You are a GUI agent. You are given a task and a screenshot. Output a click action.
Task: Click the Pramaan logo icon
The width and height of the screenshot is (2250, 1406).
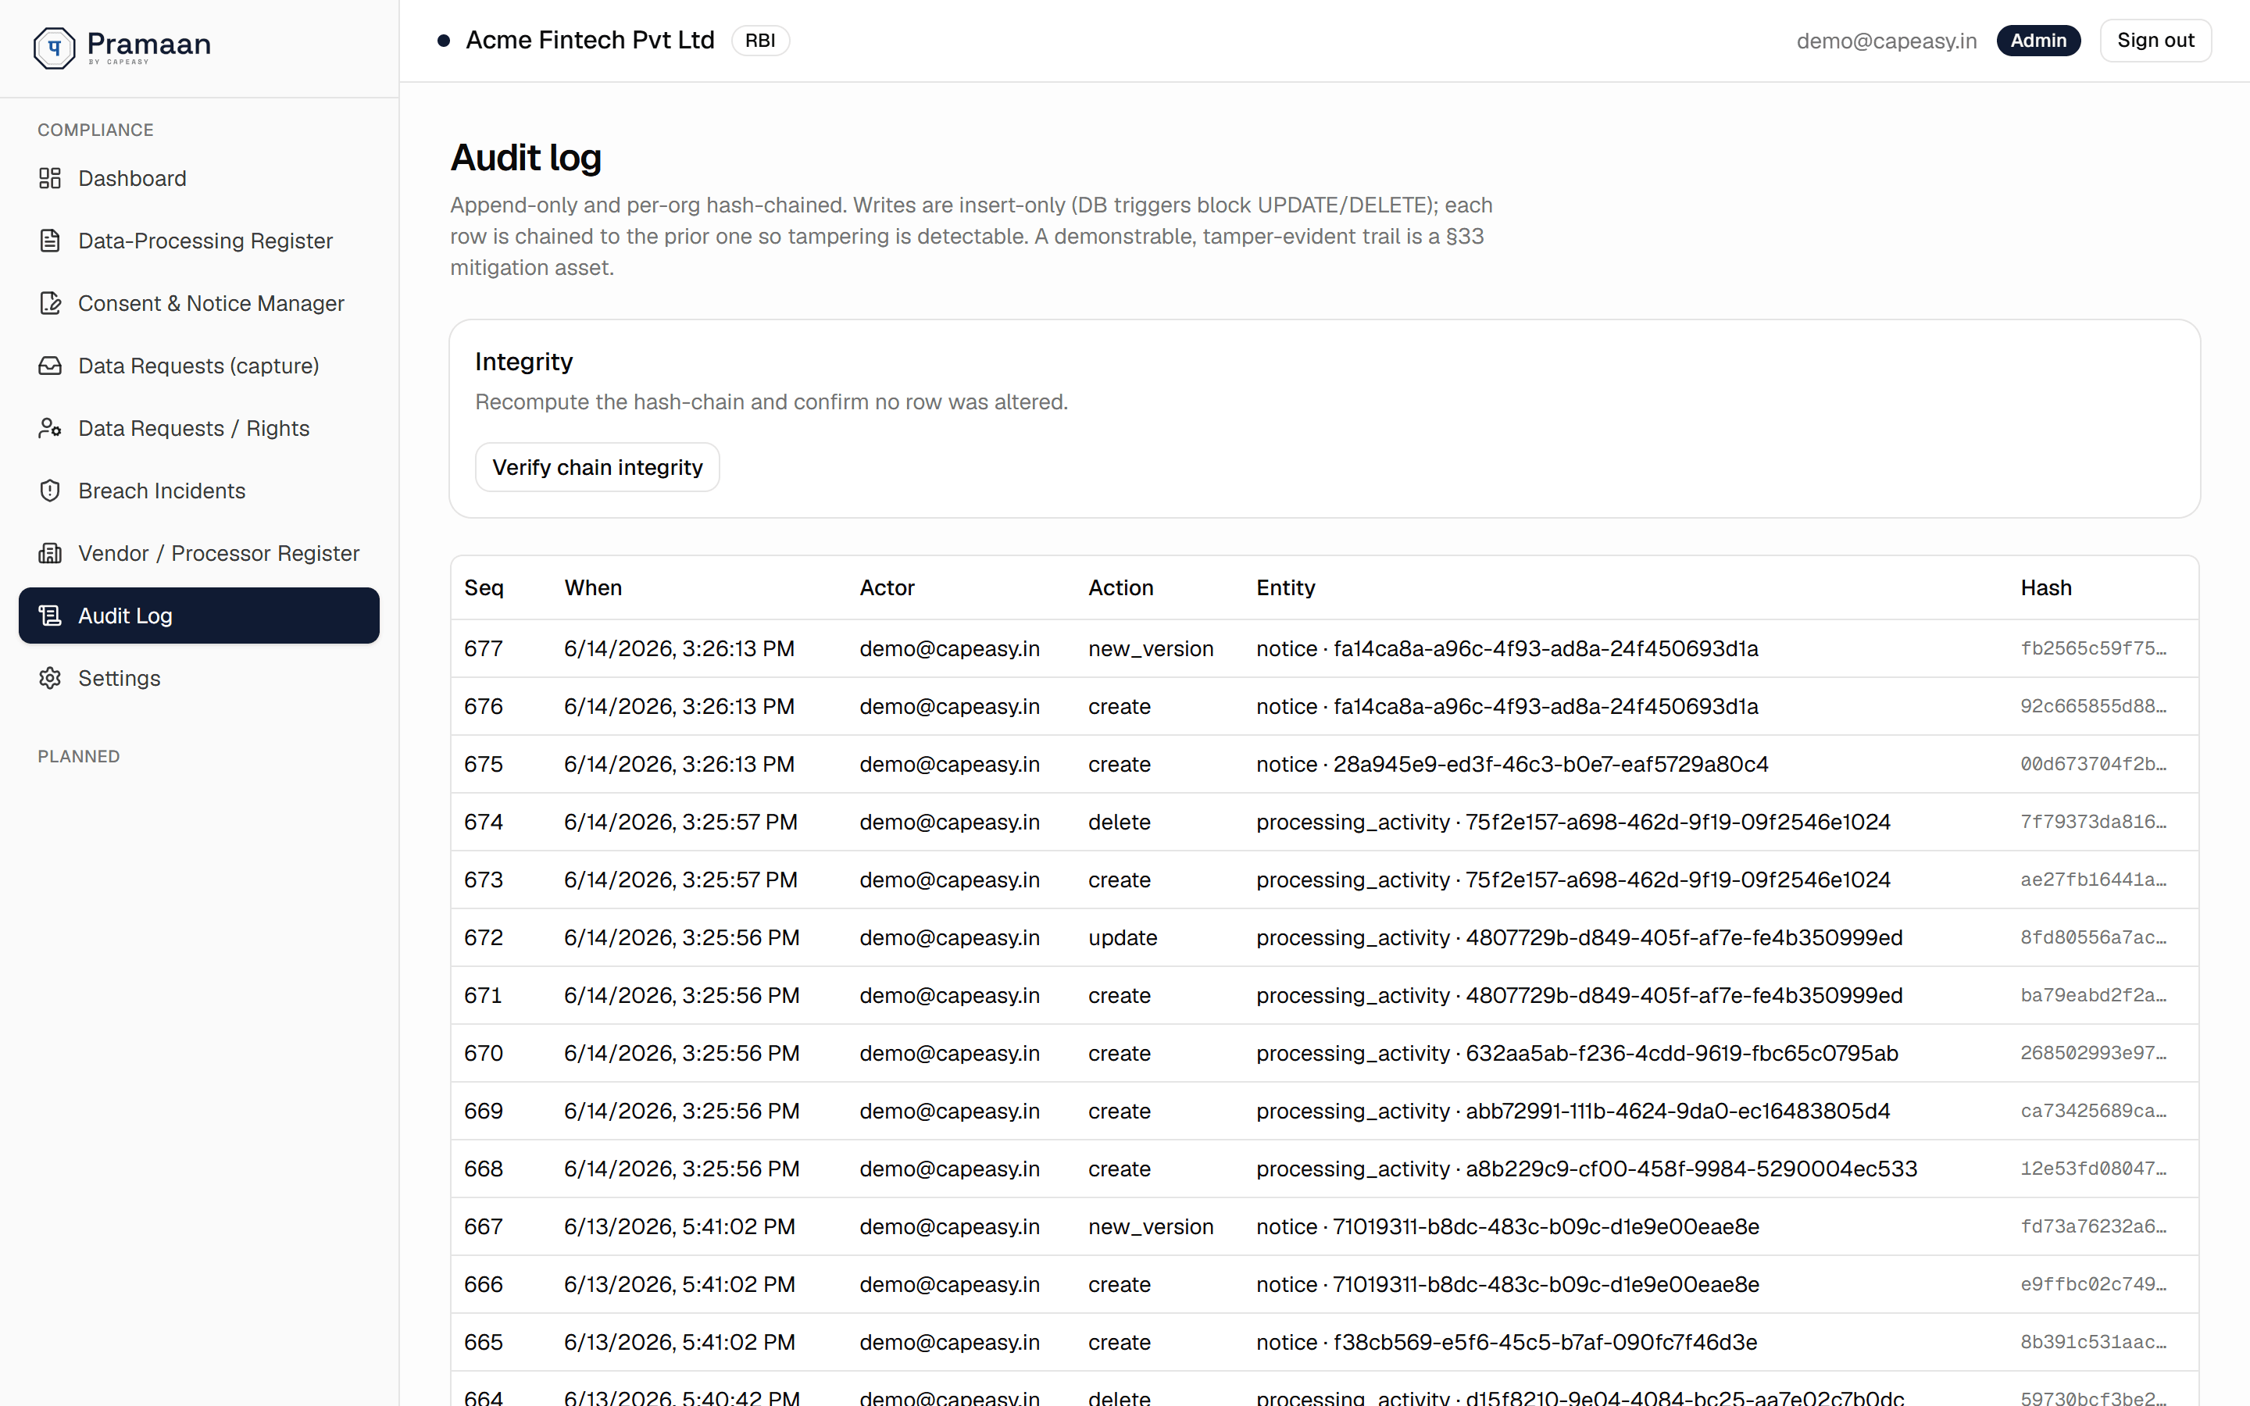(54, 47)
